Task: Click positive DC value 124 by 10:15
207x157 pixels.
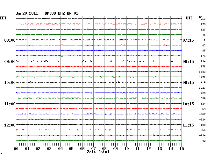Action: 203,104
